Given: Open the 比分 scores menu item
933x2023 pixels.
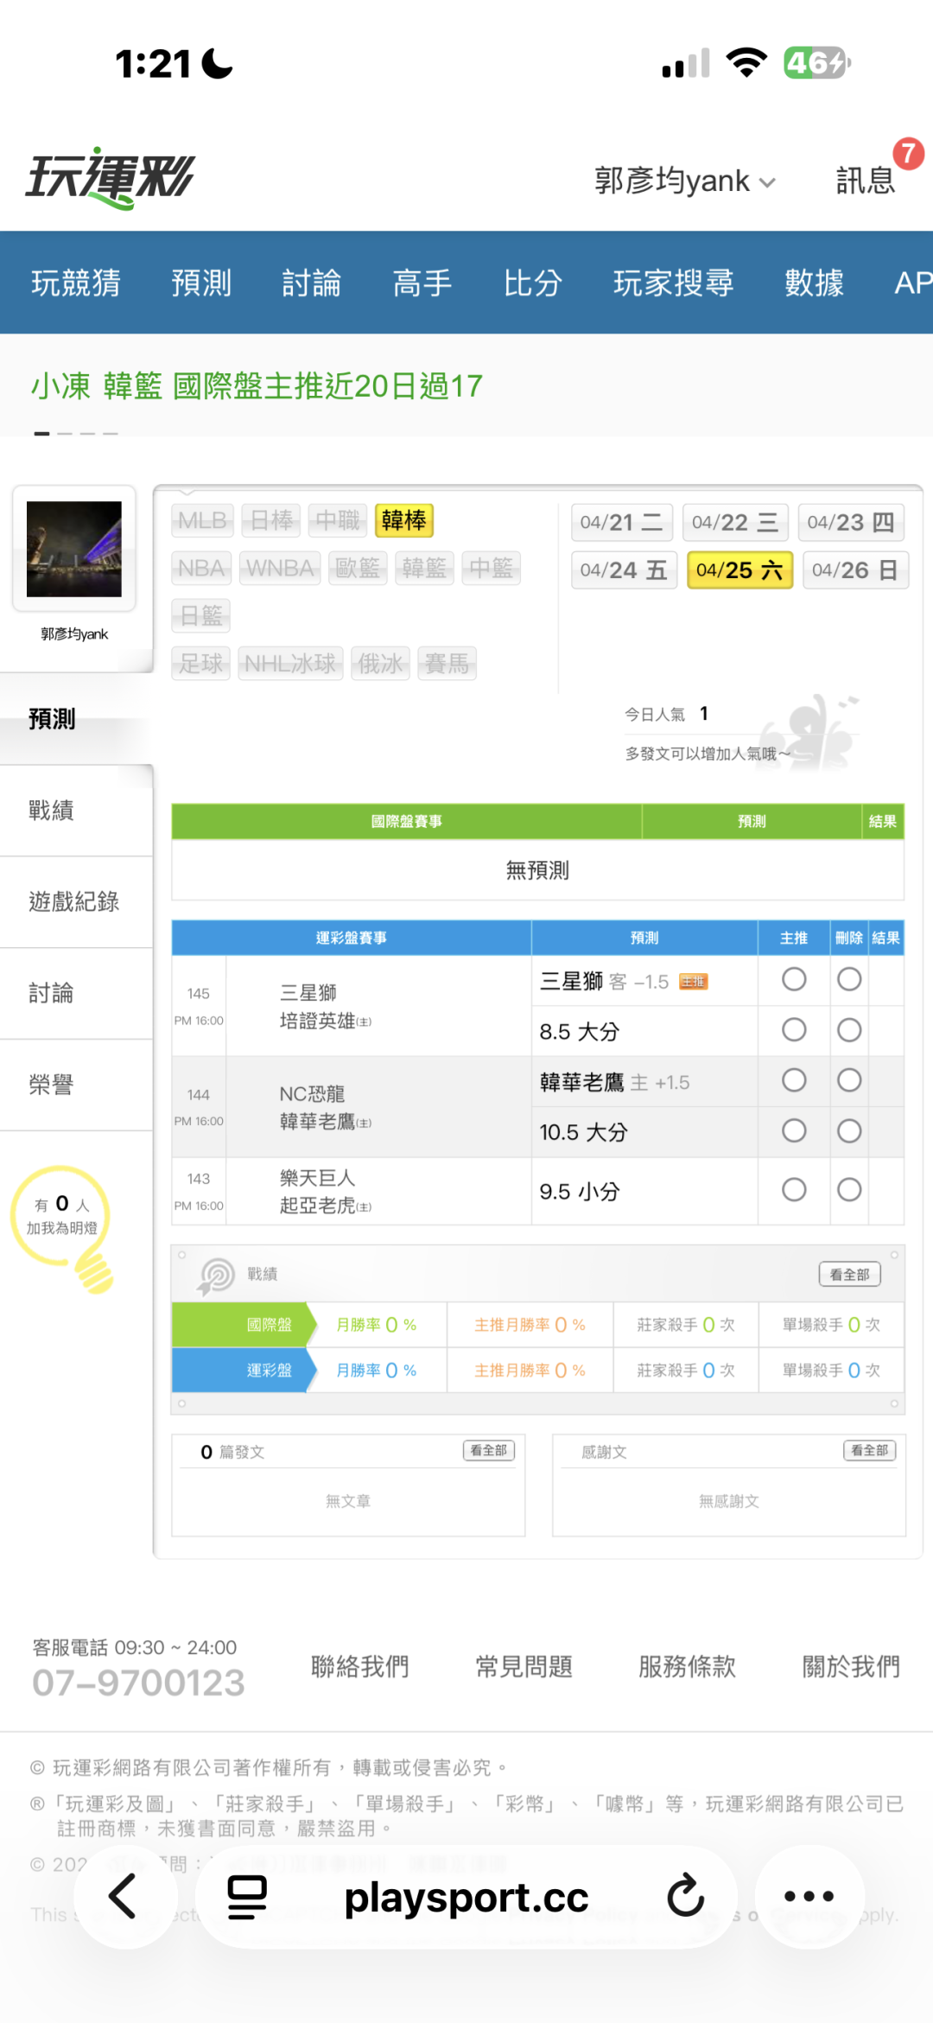Looking at the screenshot, I should [x=533, y=283].
